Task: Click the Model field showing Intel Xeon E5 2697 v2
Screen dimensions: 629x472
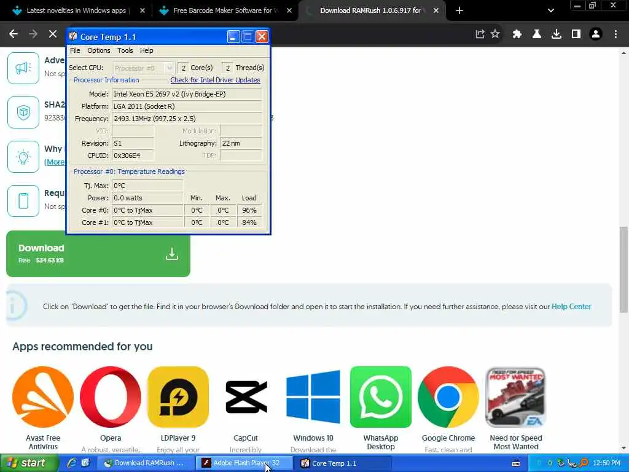Action: click(187, 94)
